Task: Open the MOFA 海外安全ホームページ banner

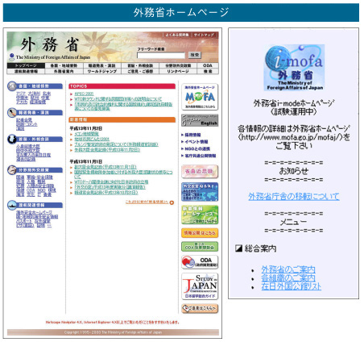Action: tap(200, 97)
